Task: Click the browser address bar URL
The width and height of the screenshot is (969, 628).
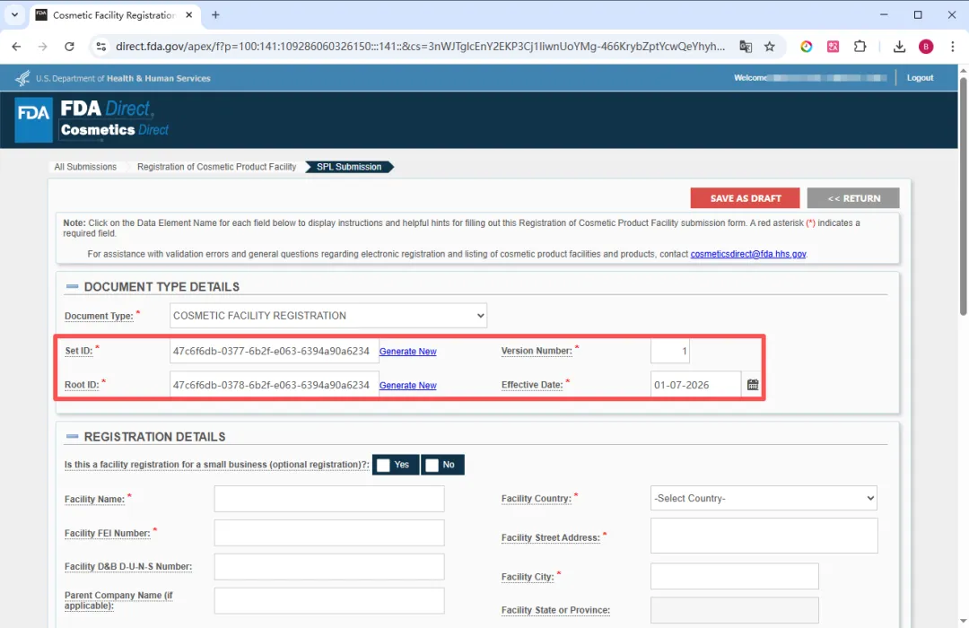Action: pyautogui.click(x=420, y=47)
